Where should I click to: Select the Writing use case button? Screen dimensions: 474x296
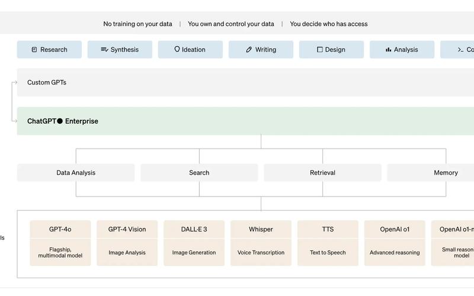pos(261,50)
